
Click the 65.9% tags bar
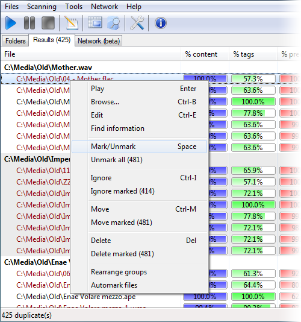coord(253,171)
